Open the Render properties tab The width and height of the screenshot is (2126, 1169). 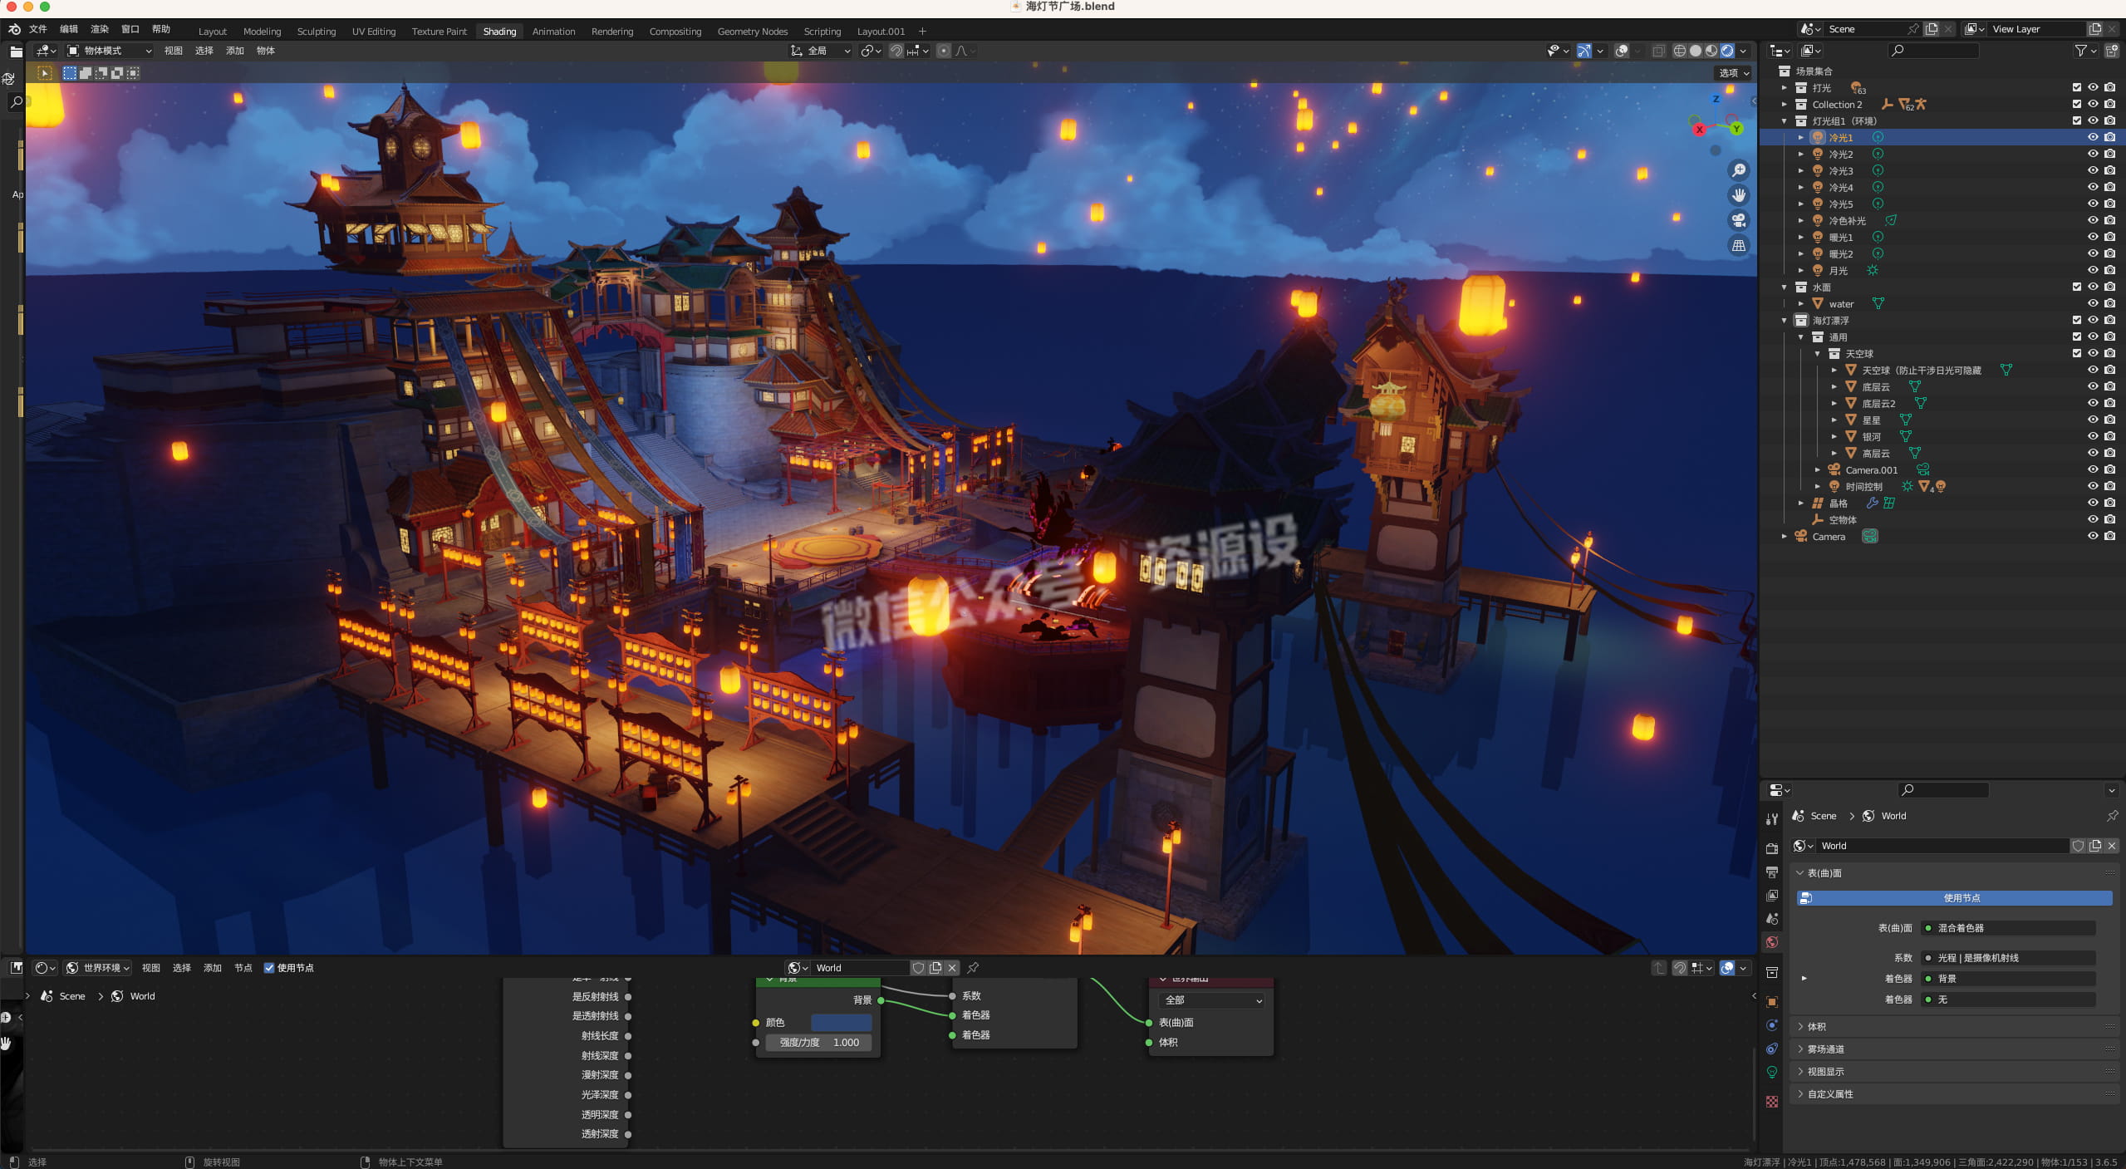click(x=1772, y=848)
